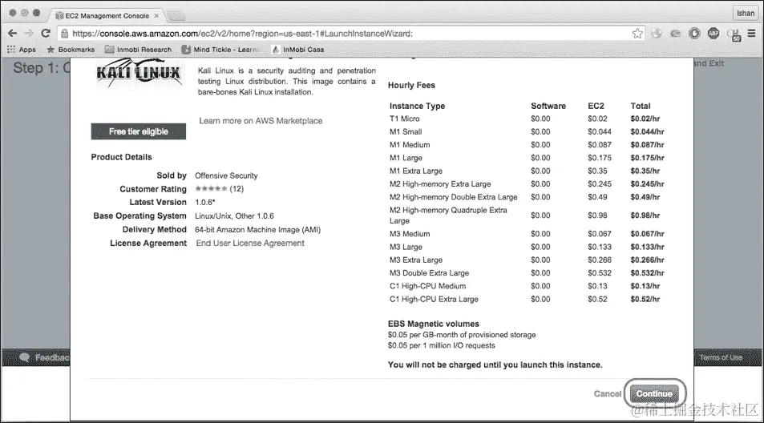Click the M3 Large instance type
Screen dimensions: 764x423
tap(406, 247)
